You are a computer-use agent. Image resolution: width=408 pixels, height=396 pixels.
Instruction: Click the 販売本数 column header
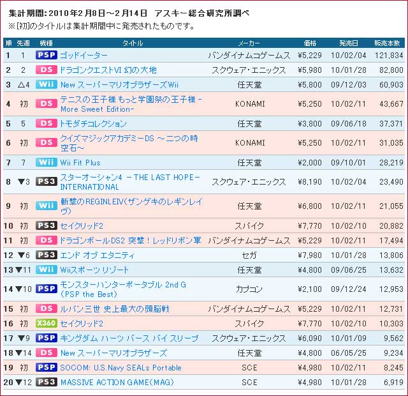click(x=387, y=43)
